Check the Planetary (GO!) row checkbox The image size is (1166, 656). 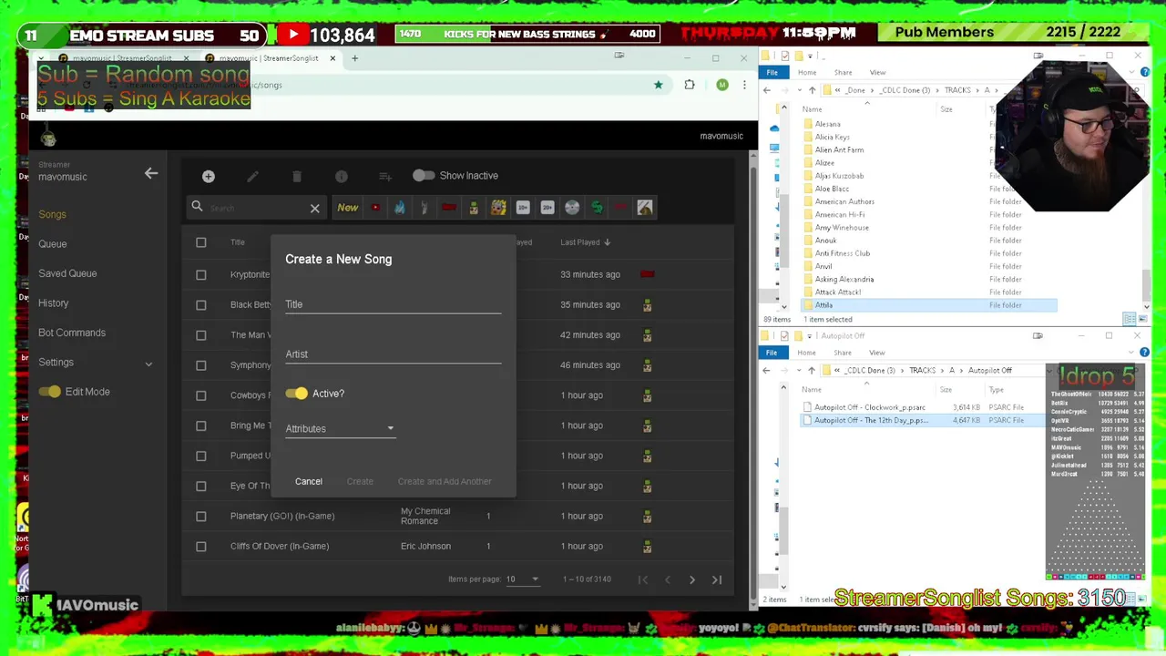(x=201, y=516)
